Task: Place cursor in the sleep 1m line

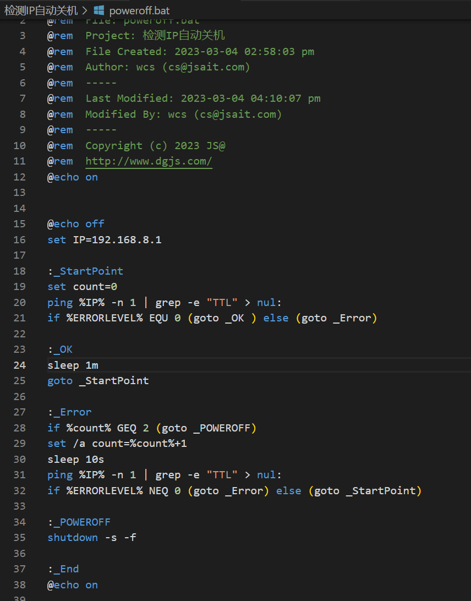Action: [x=73, y=365]
